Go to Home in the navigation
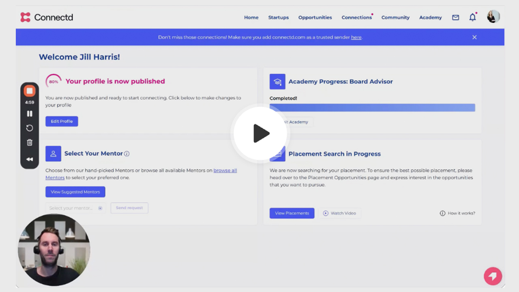 (251, 17)
